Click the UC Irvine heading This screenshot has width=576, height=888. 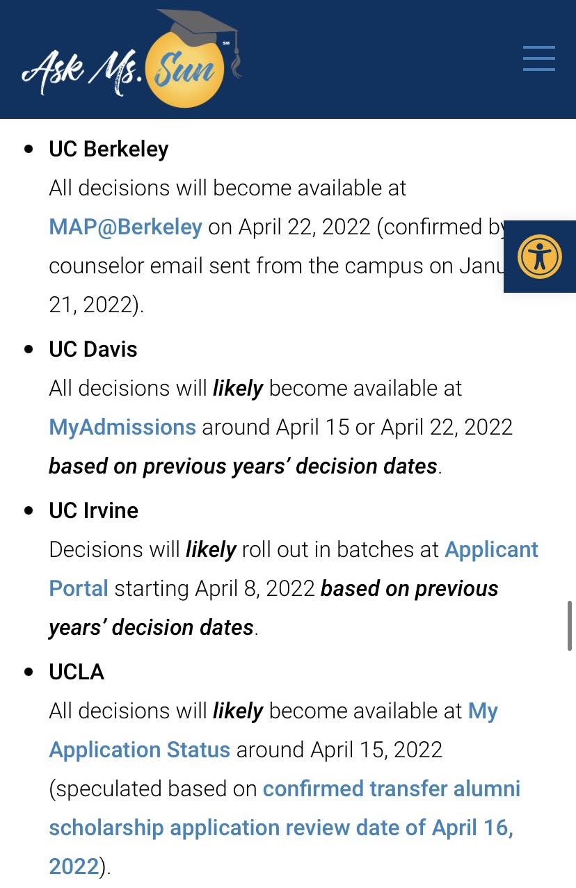[x=93, y=510]
